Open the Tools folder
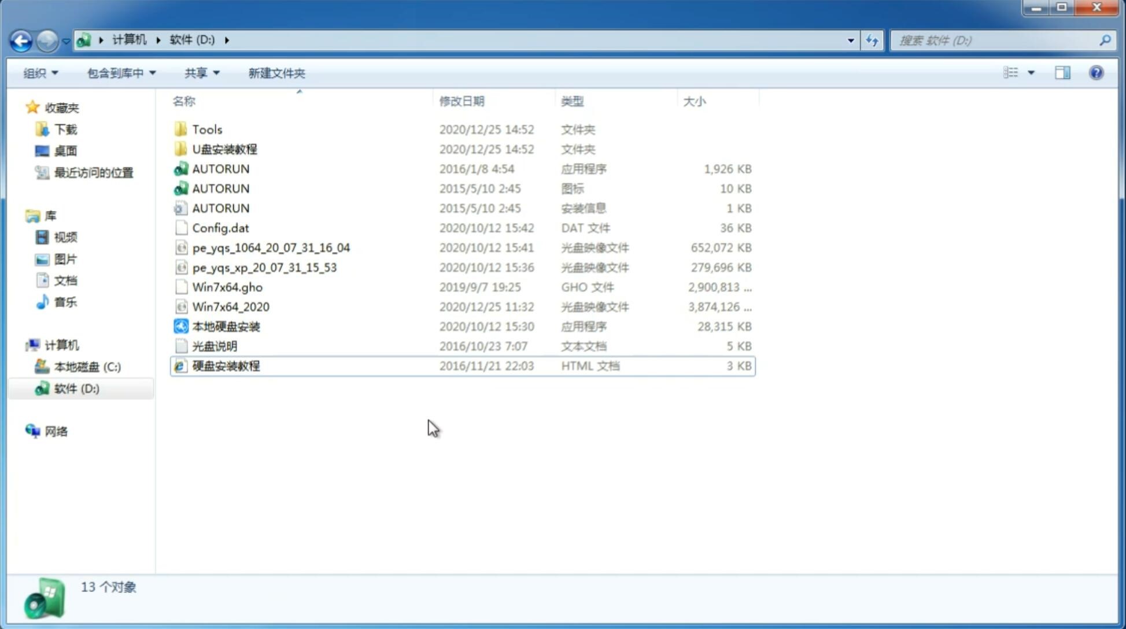This screenshot has height=629, width=1126. click(206, 129)
